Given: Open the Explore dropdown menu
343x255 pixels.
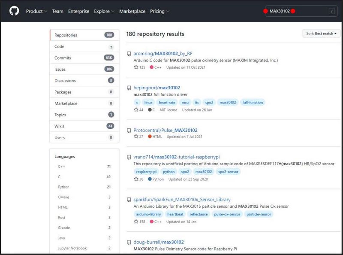Looking at the screenshot, I should point(104,11).
